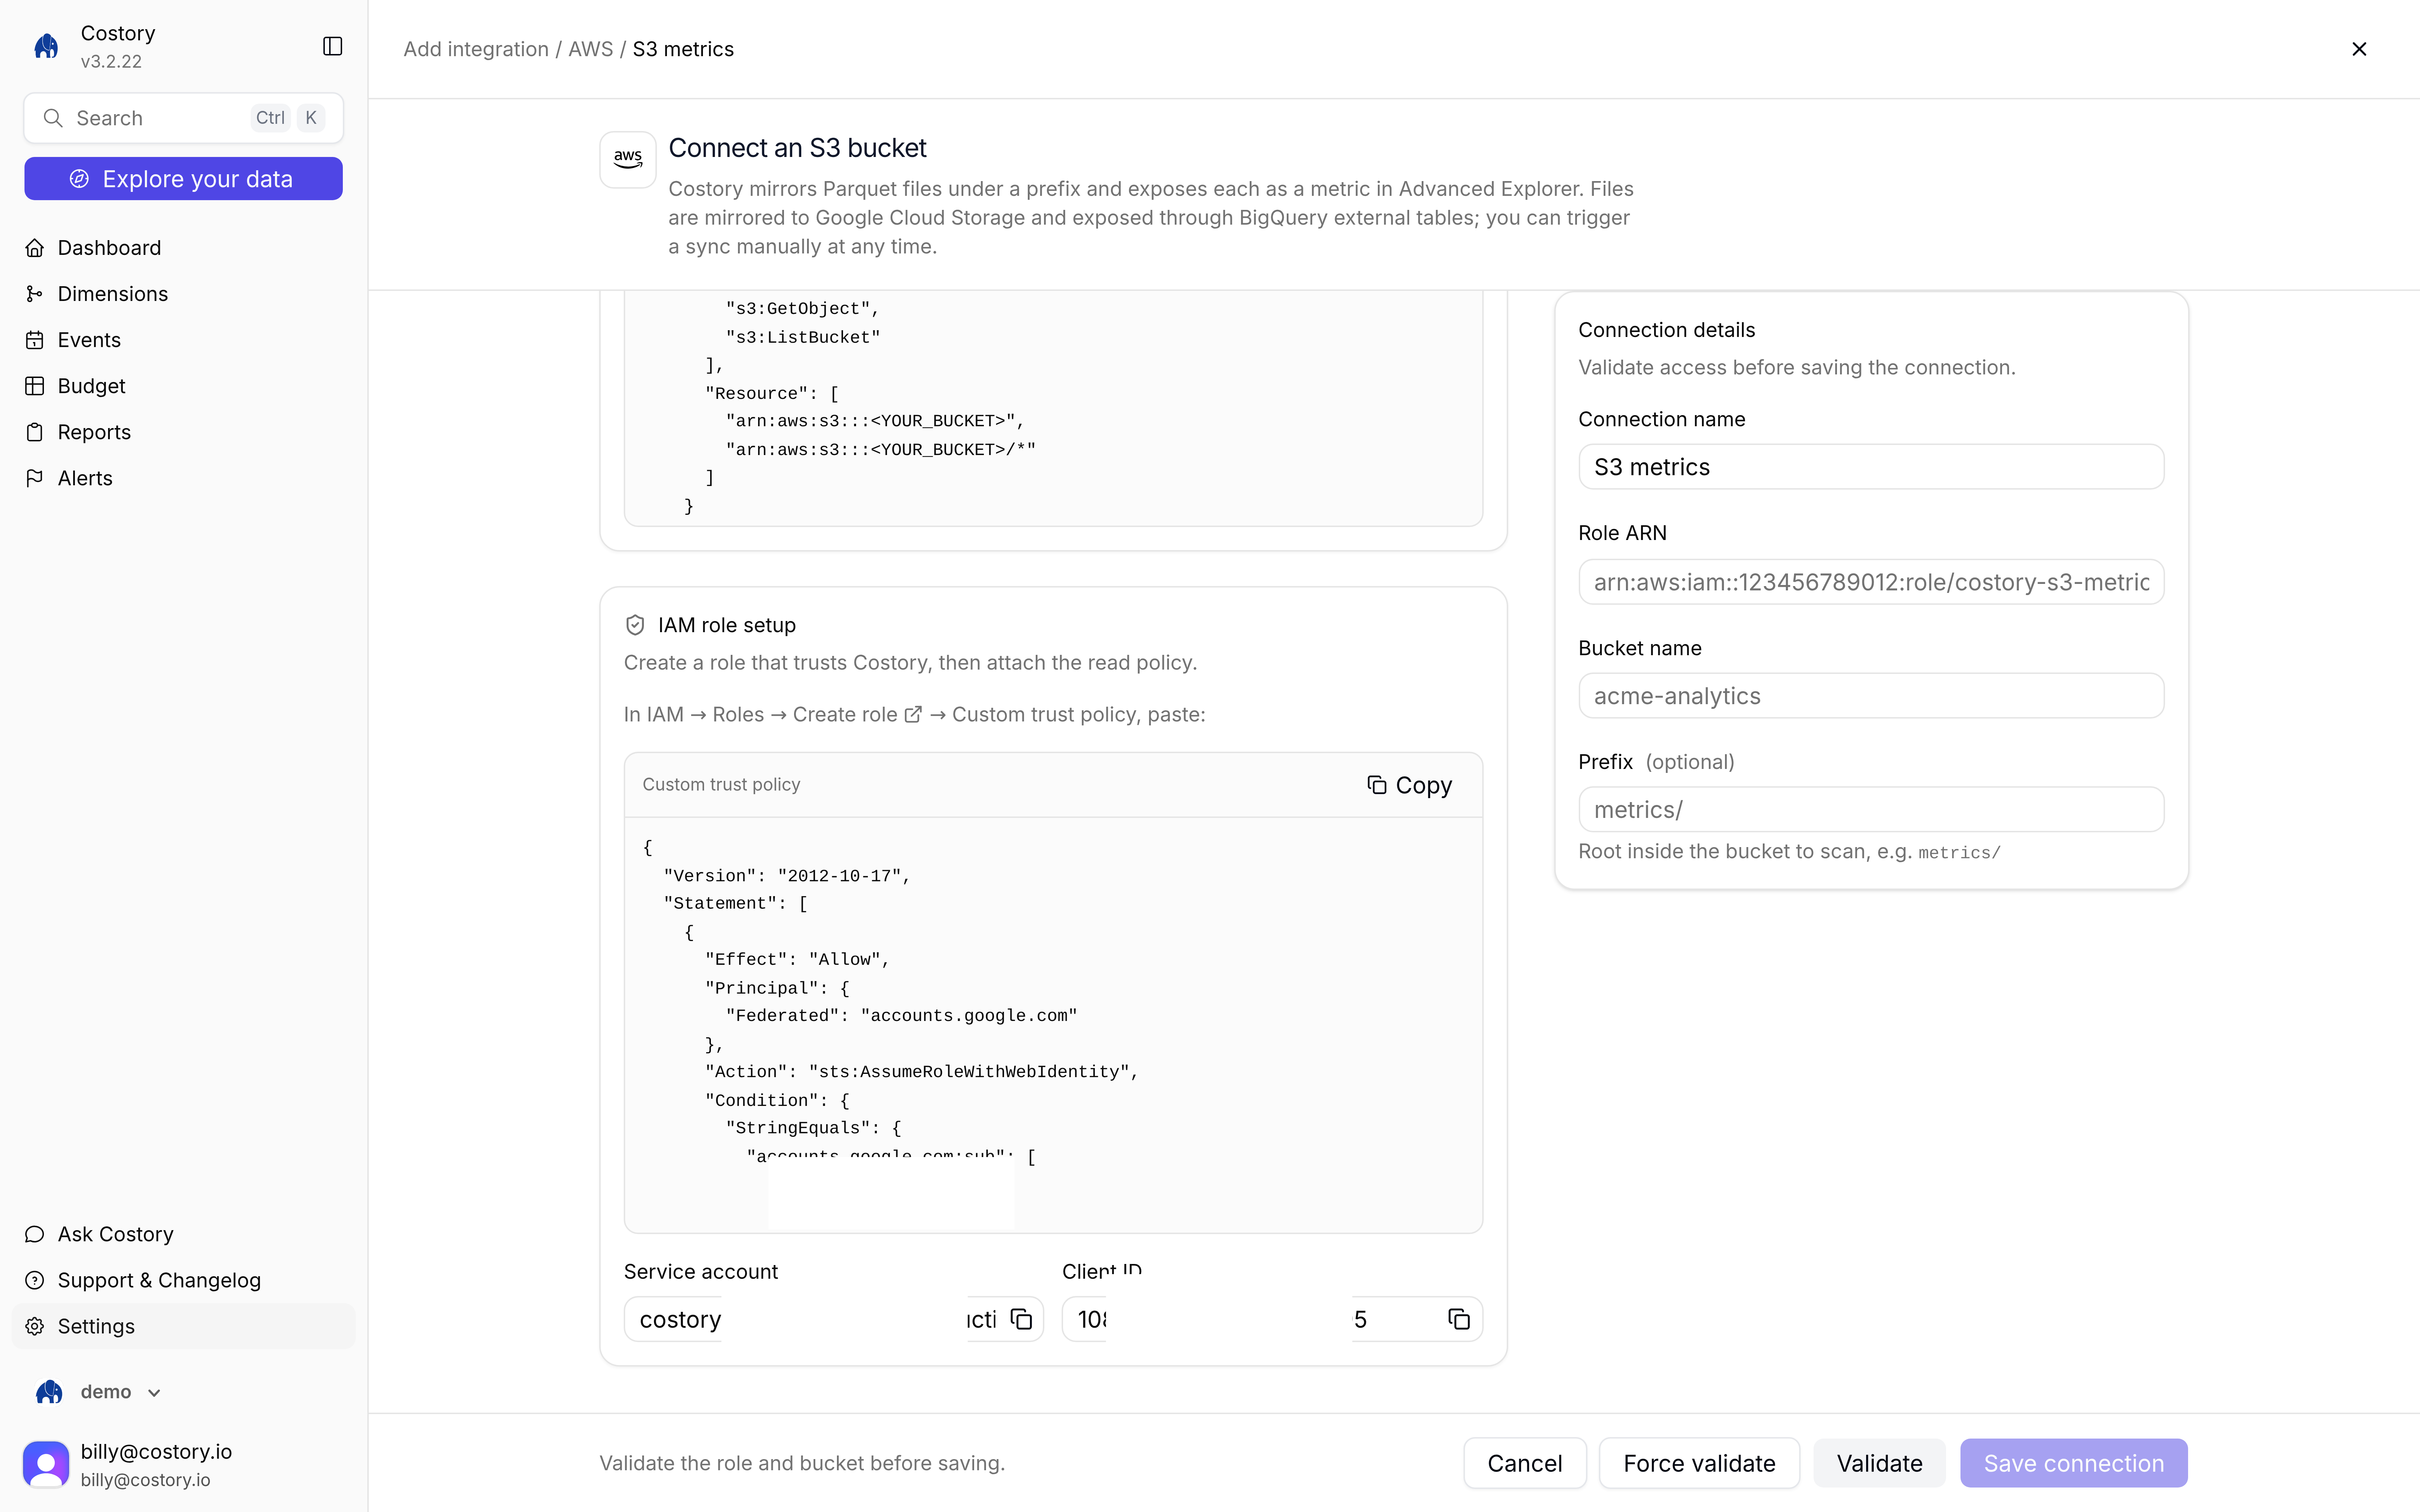Viewport: 2420px width, 1512px height.
Task: Copy the custom trust policy
Action: click(x=1410, y=785)
